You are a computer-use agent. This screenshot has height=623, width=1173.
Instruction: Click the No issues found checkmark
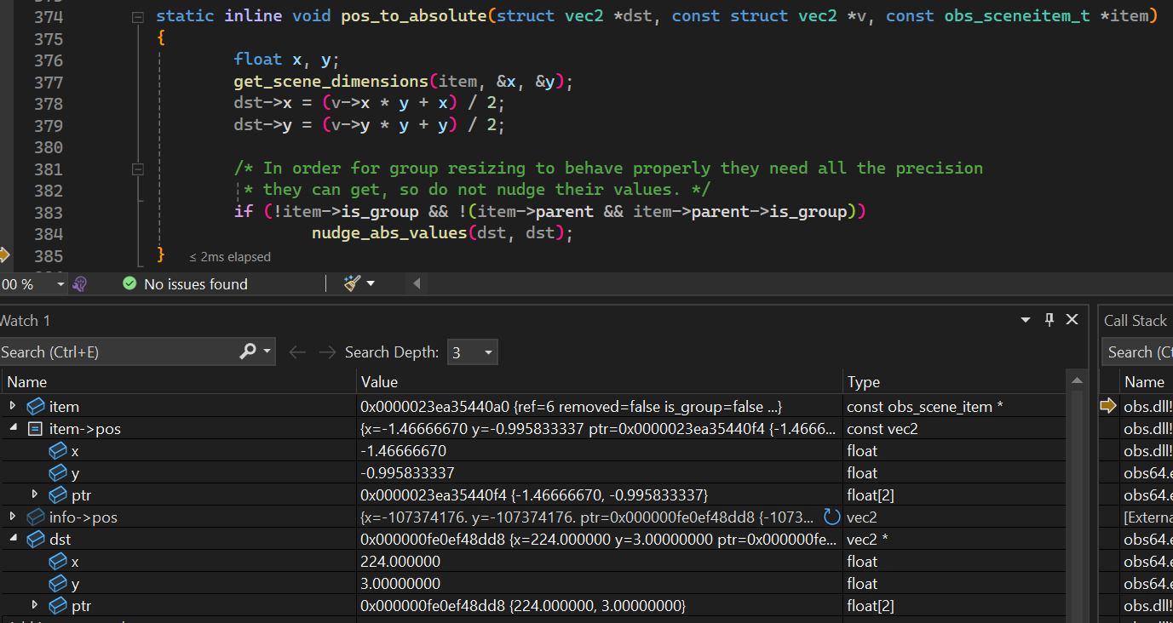(129, 283)
